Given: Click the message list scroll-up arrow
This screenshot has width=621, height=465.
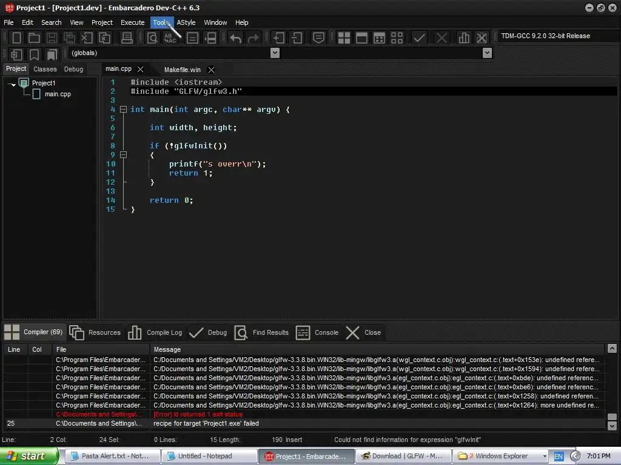Looking at the screenshot, I should coord(612,348).
